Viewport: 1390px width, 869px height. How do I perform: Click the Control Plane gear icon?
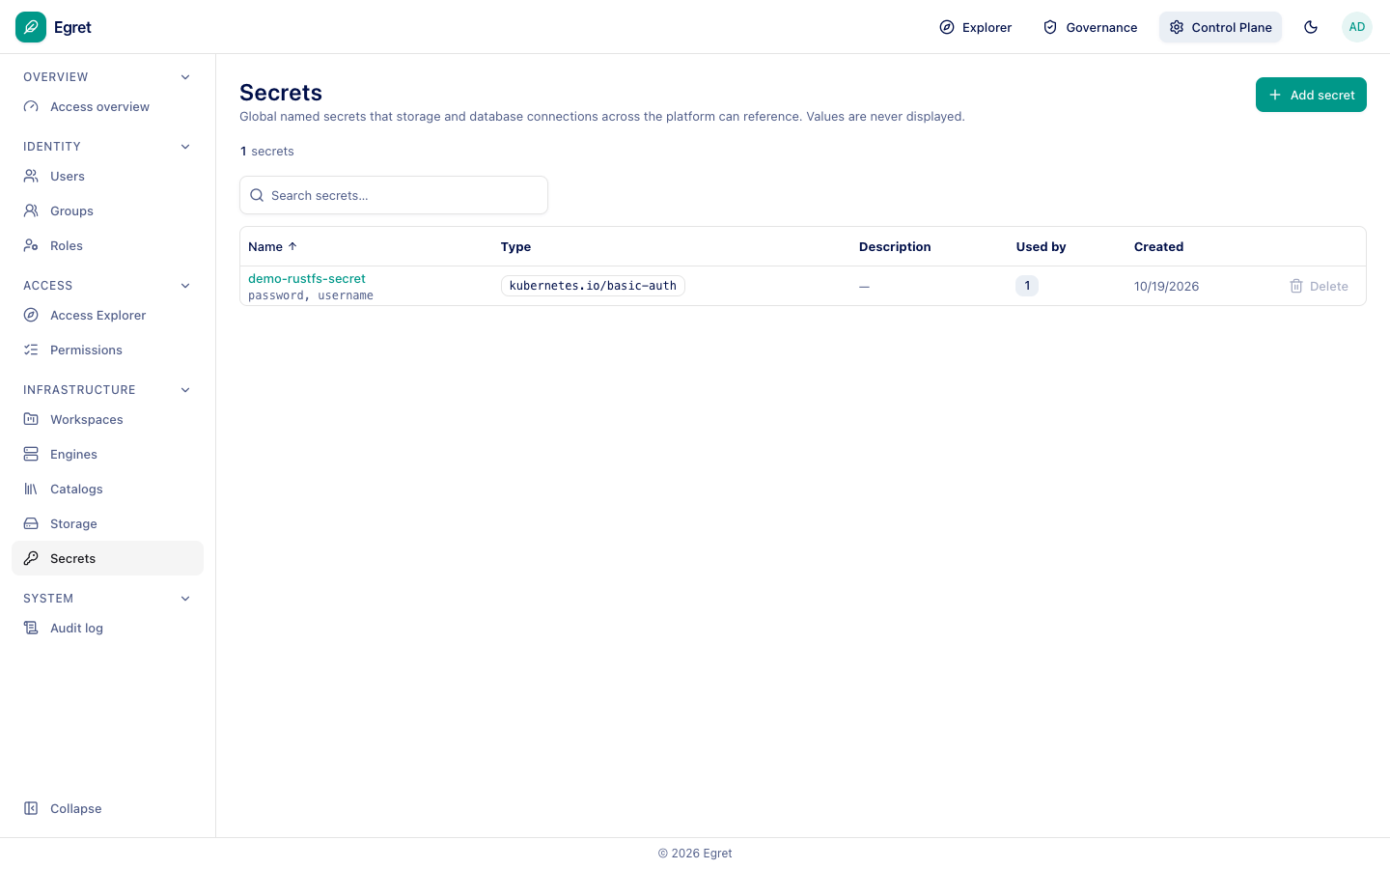pyautogui.click(x=1177, y=27)
